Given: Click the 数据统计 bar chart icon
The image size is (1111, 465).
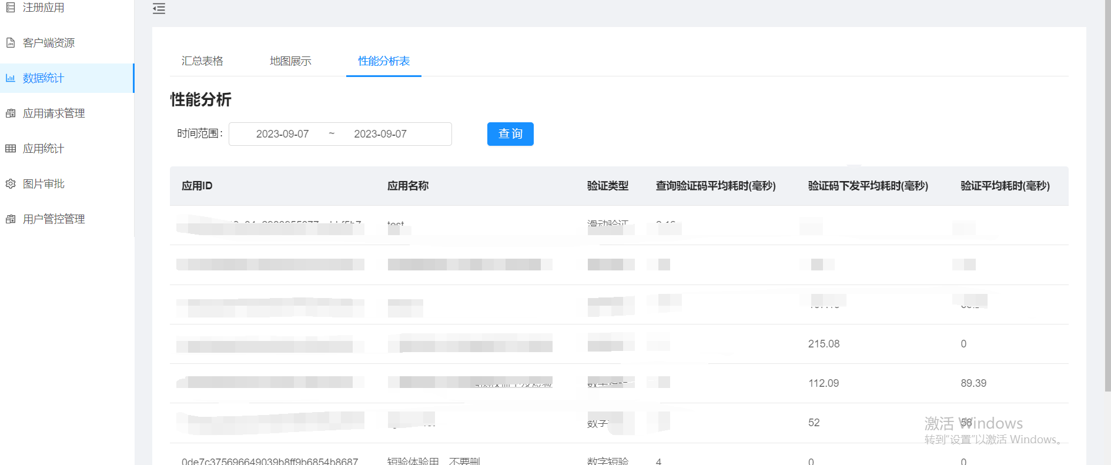Looking at the screenshot, I should pos(11,78).
